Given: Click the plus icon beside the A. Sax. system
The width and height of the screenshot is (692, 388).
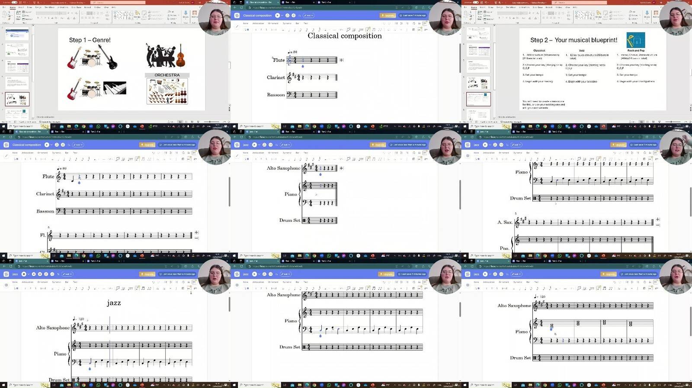Looking at the screenshot, I should [657, 220].
